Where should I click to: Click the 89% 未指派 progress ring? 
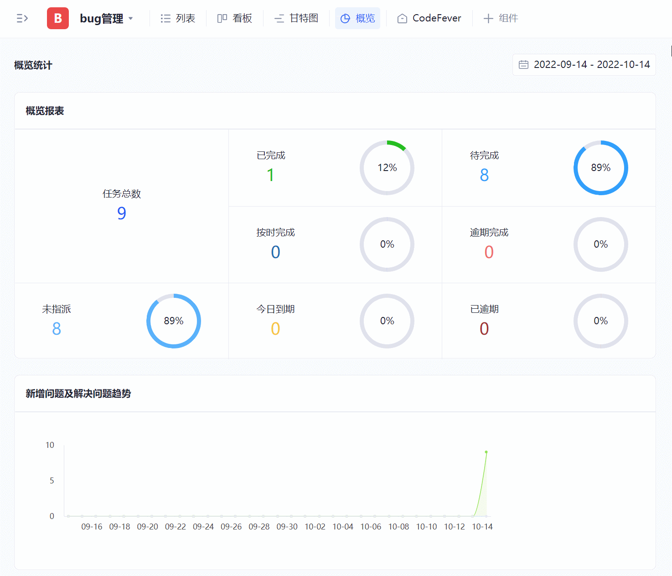pyautogui.click(x=174, y=321)
